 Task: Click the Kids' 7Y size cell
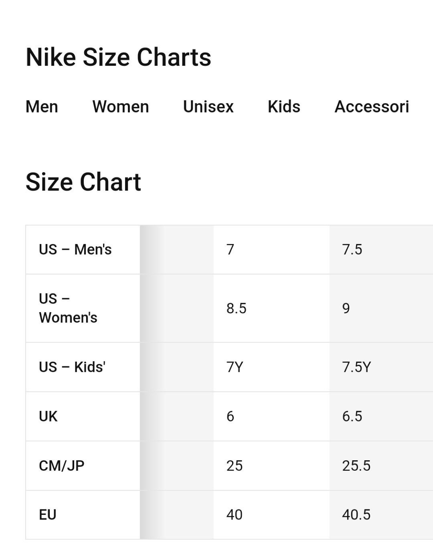click(x=235, y=367)
